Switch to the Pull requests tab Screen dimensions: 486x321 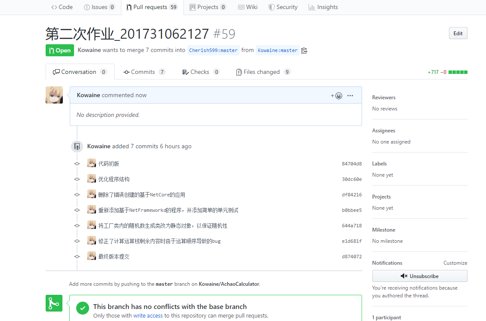[152, 7]
